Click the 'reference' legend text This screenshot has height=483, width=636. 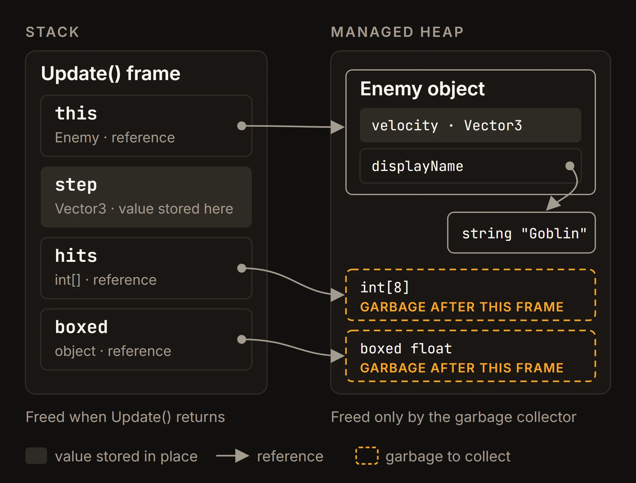click(290, 457)
